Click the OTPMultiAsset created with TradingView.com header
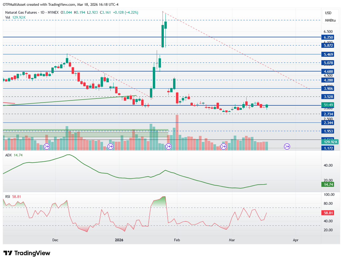343x262 pixels. [x=61, y=4]
